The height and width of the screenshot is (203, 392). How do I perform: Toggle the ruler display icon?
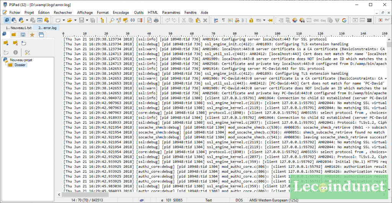point(258,20)
